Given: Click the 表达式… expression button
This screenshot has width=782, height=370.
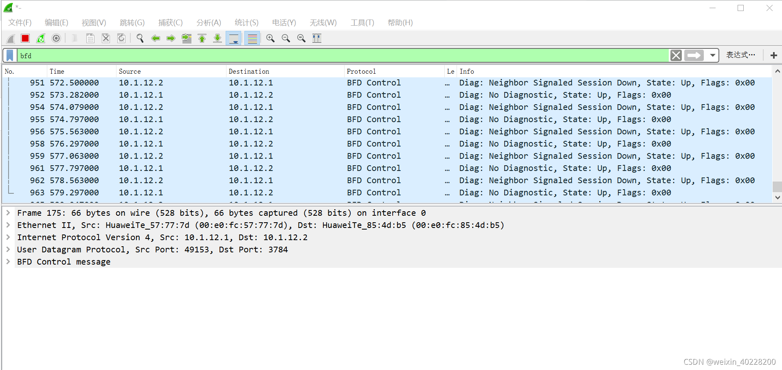Looking at the screenshot, I should (x=740, y=55).
